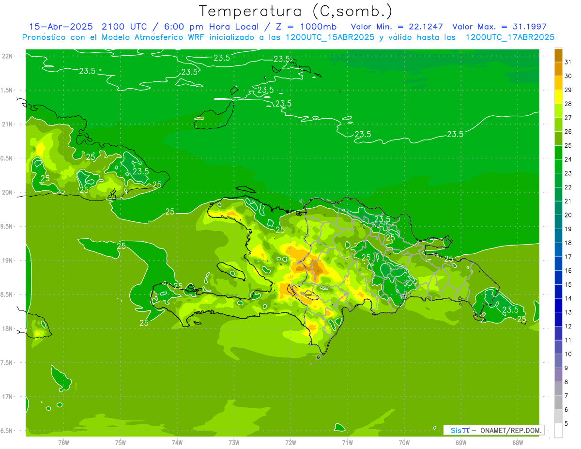Click the "70W" longitude axis label
This screenshot has width=581, height=449.
pyautogui.click(x=404, y=443)
